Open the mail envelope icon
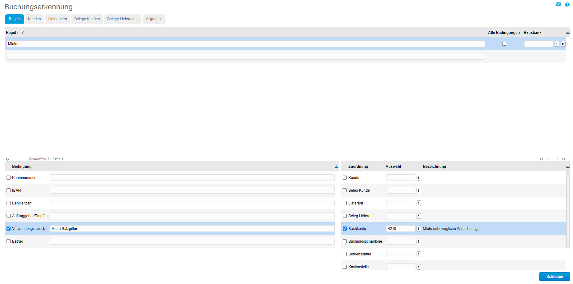The width and height of the screenshot is (573, 284). [558, 4]
